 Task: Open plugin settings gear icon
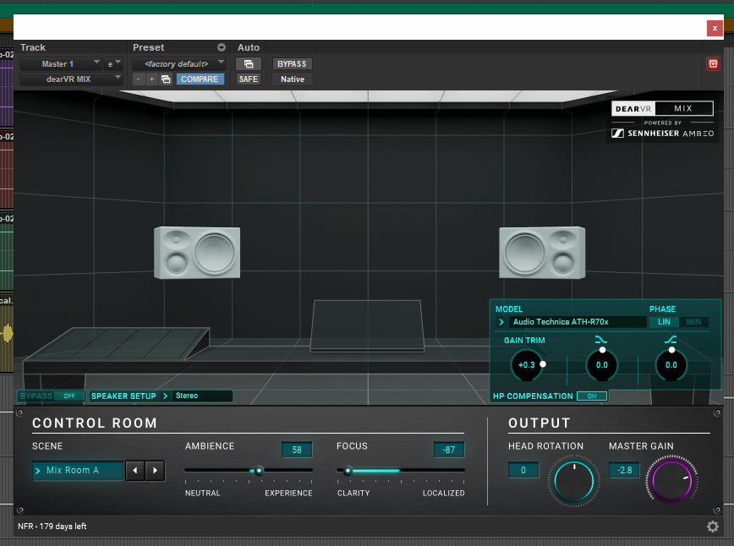[x=713, y=527]
